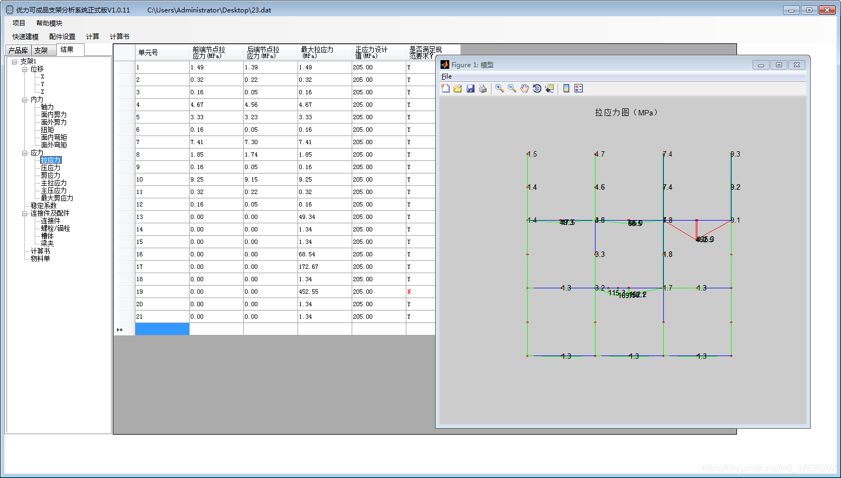The width and height of the screenshot is (841, 478).
Task: Open the 帮助模块 menu
Action: pos(49,23)
